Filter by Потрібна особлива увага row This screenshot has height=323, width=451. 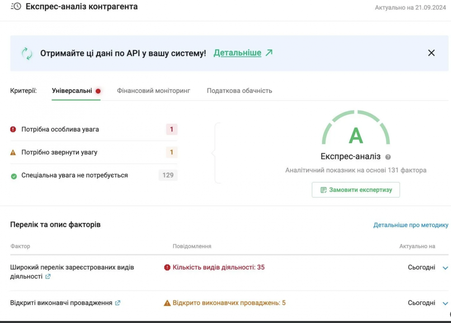60,129
